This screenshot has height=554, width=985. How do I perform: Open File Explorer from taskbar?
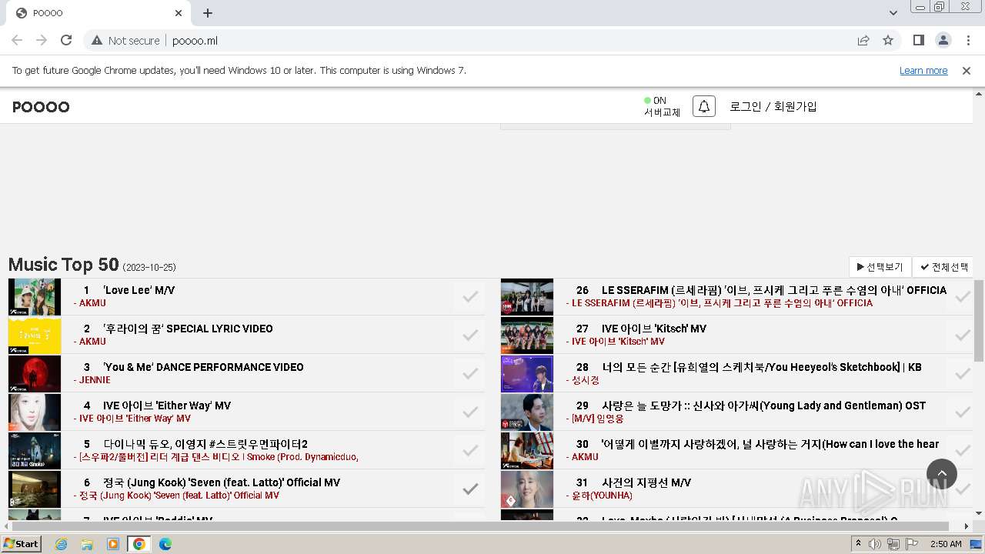pos(87,544)
